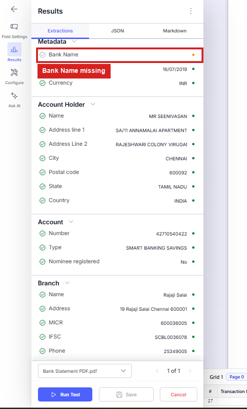
Task: Click the back arrow icon
Action: tap(14, 9)
